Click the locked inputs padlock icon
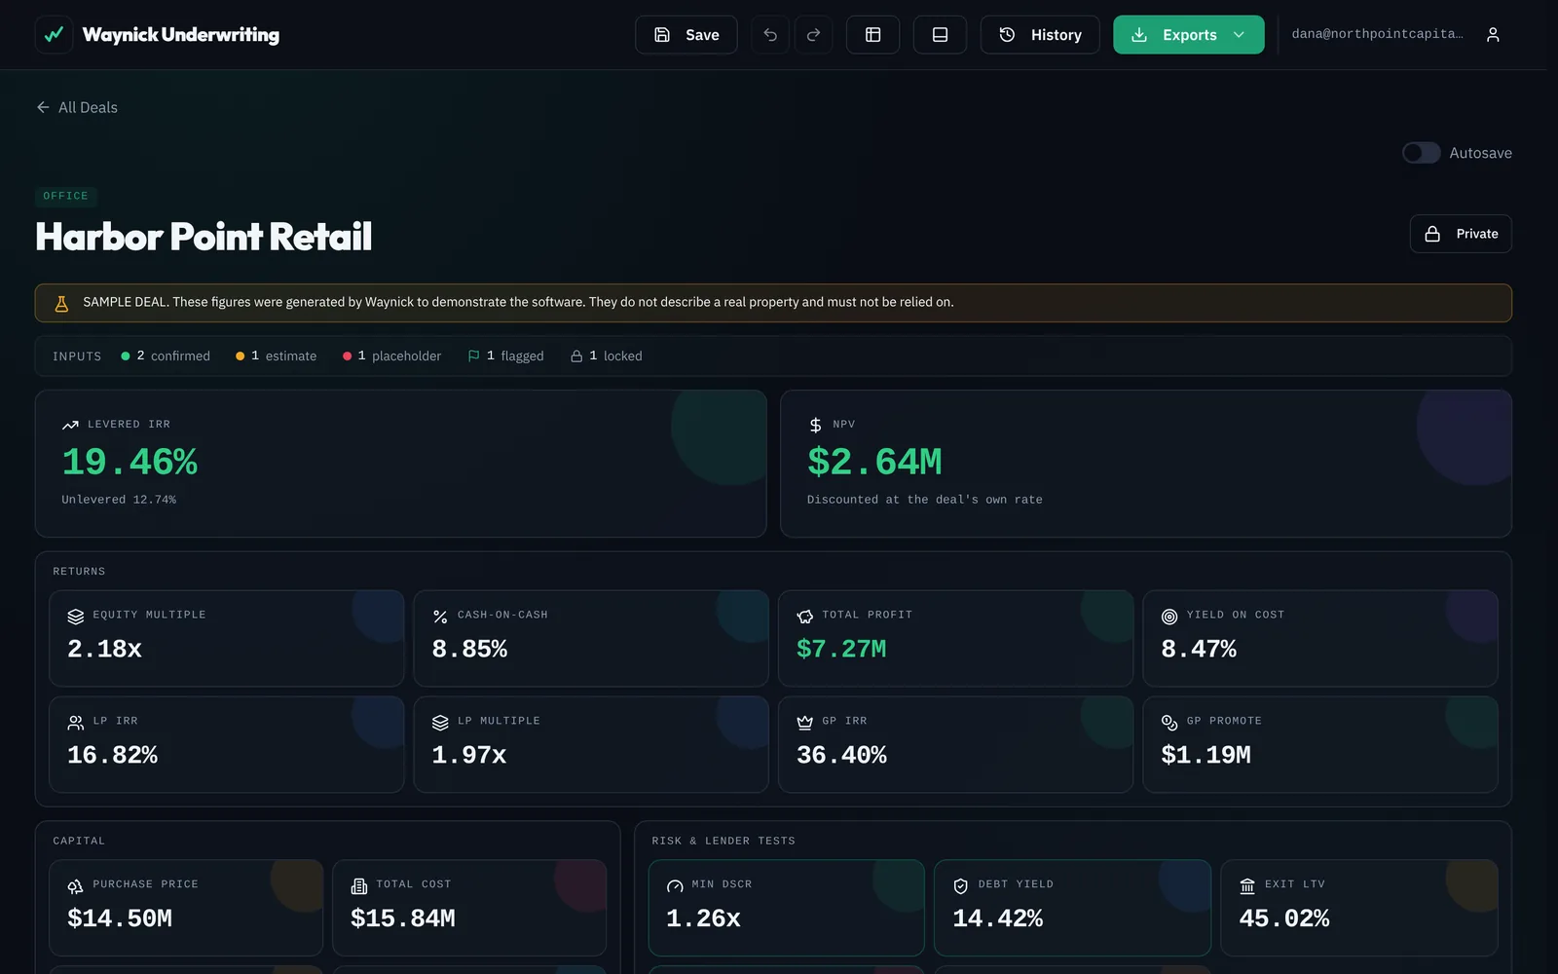 click(576, 356)
